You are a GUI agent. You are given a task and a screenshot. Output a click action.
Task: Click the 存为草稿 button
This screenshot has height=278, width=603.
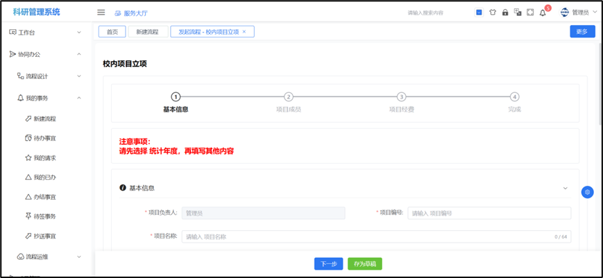[365, 264]
